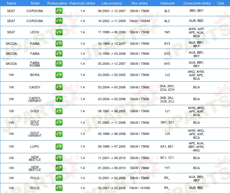Select the CADDY VARIANT model cell
Screen dimensions: 230x193
coord(35,99)
